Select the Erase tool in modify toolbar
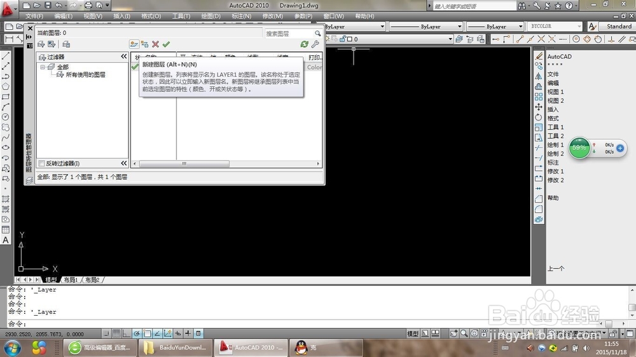The height and width of the screenshot is (357, 636). pos(539,56)
